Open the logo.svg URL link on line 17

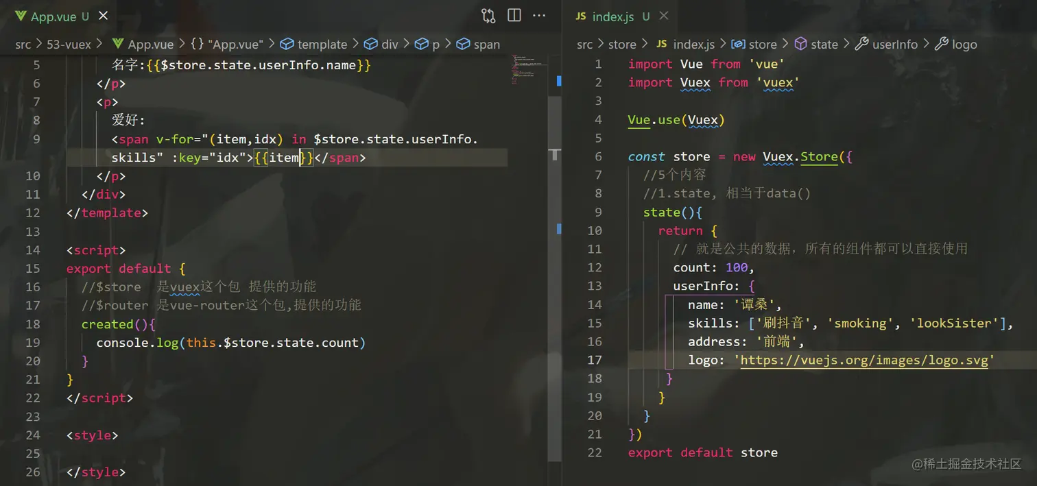point(864,360)
